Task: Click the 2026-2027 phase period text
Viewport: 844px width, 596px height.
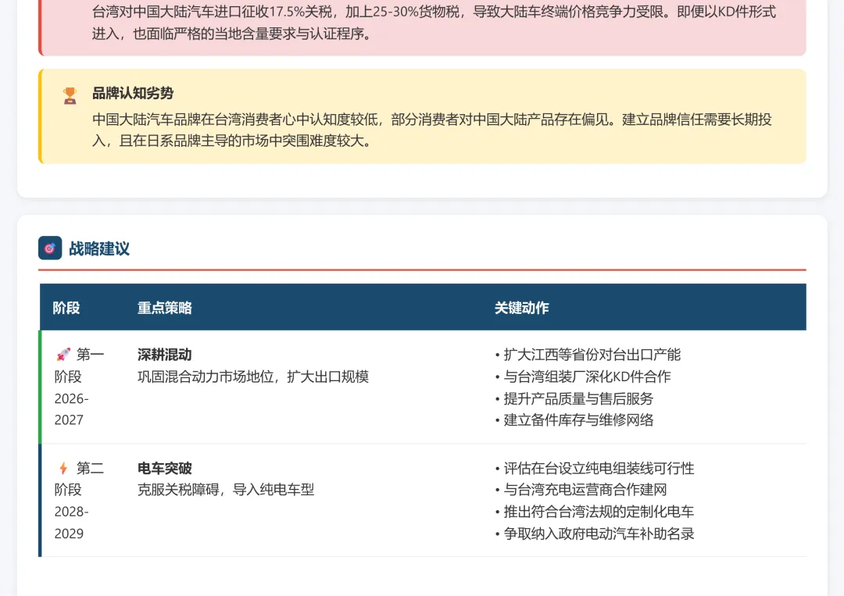Action: [x=72, y=409]
